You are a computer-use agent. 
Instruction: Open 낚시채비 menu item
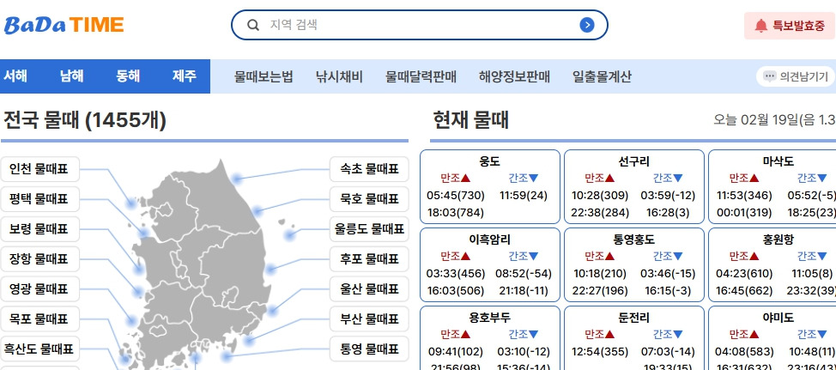point(339,76)
